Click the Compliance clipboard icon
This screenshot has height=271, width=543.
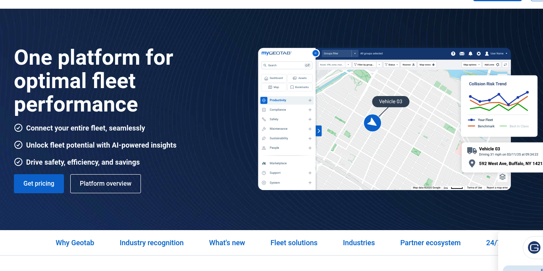point(264,110)
